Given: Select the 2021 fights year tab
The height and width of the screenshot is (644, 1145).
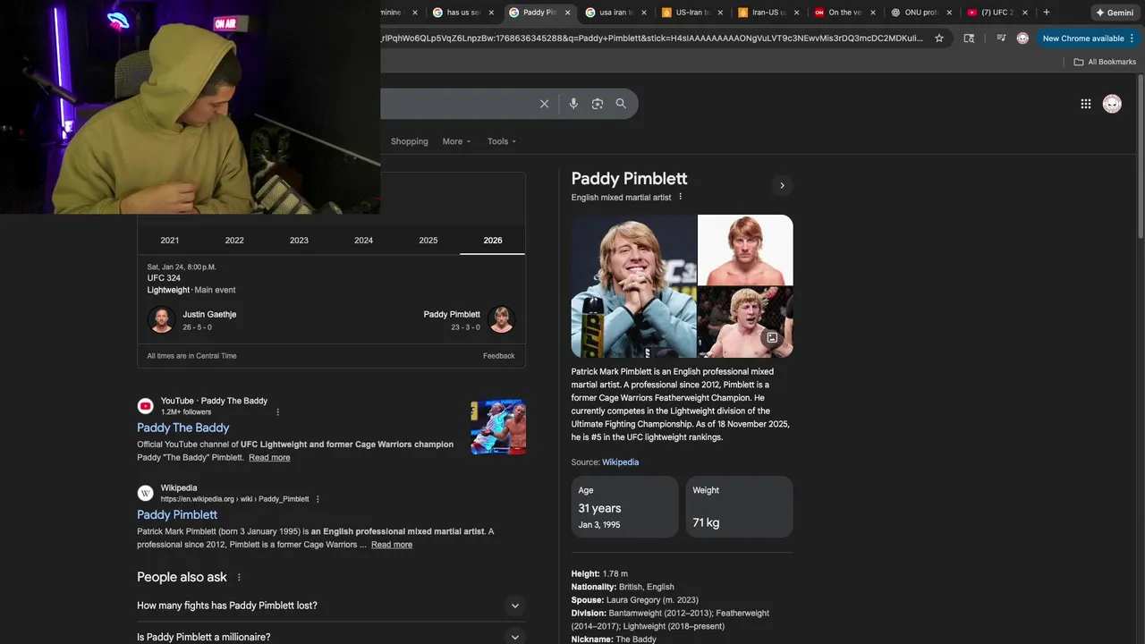Looking at the screenshot, I should 170,240.
